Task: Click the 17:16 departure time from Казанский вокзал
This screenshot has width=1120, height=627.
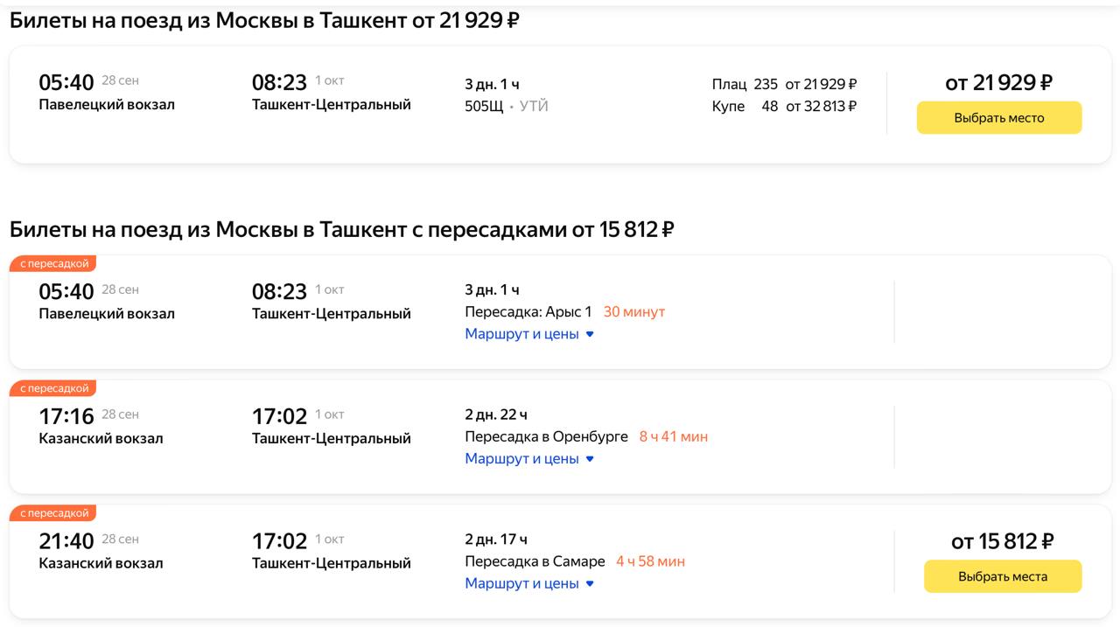Action: point(66,416)
